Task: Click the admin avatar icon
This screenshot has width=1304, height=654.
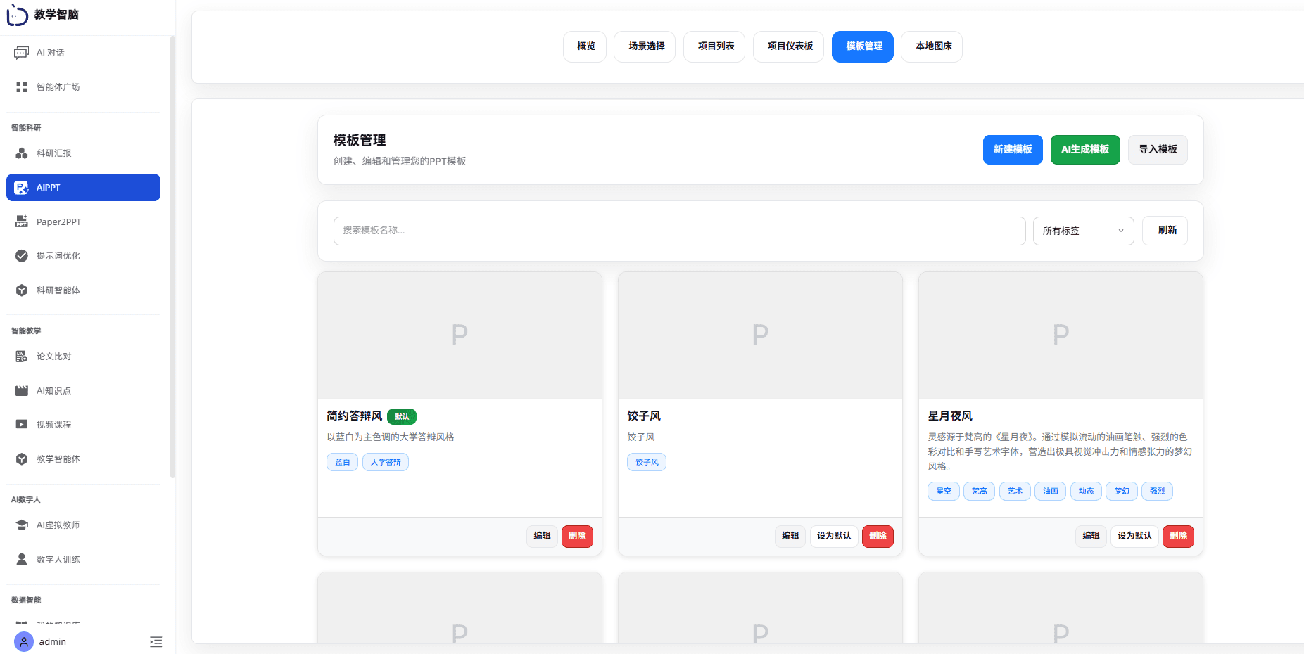Action: point(24,642)
